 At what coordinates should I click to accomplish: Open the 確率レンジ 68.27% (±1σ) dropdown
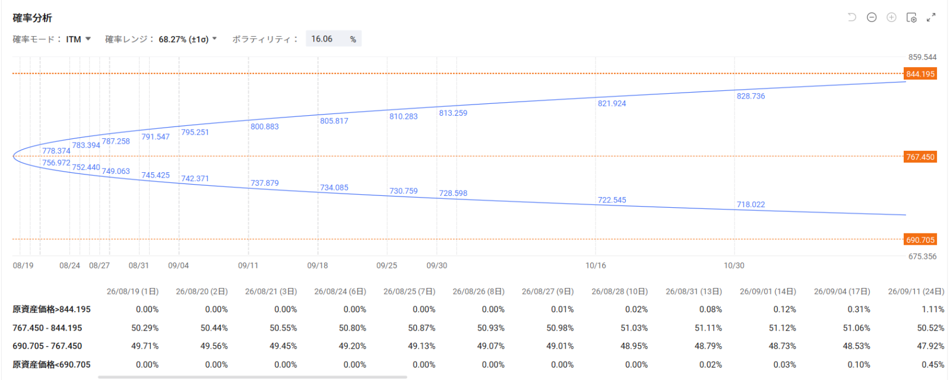pyautogui.click(x=188, y=39)
